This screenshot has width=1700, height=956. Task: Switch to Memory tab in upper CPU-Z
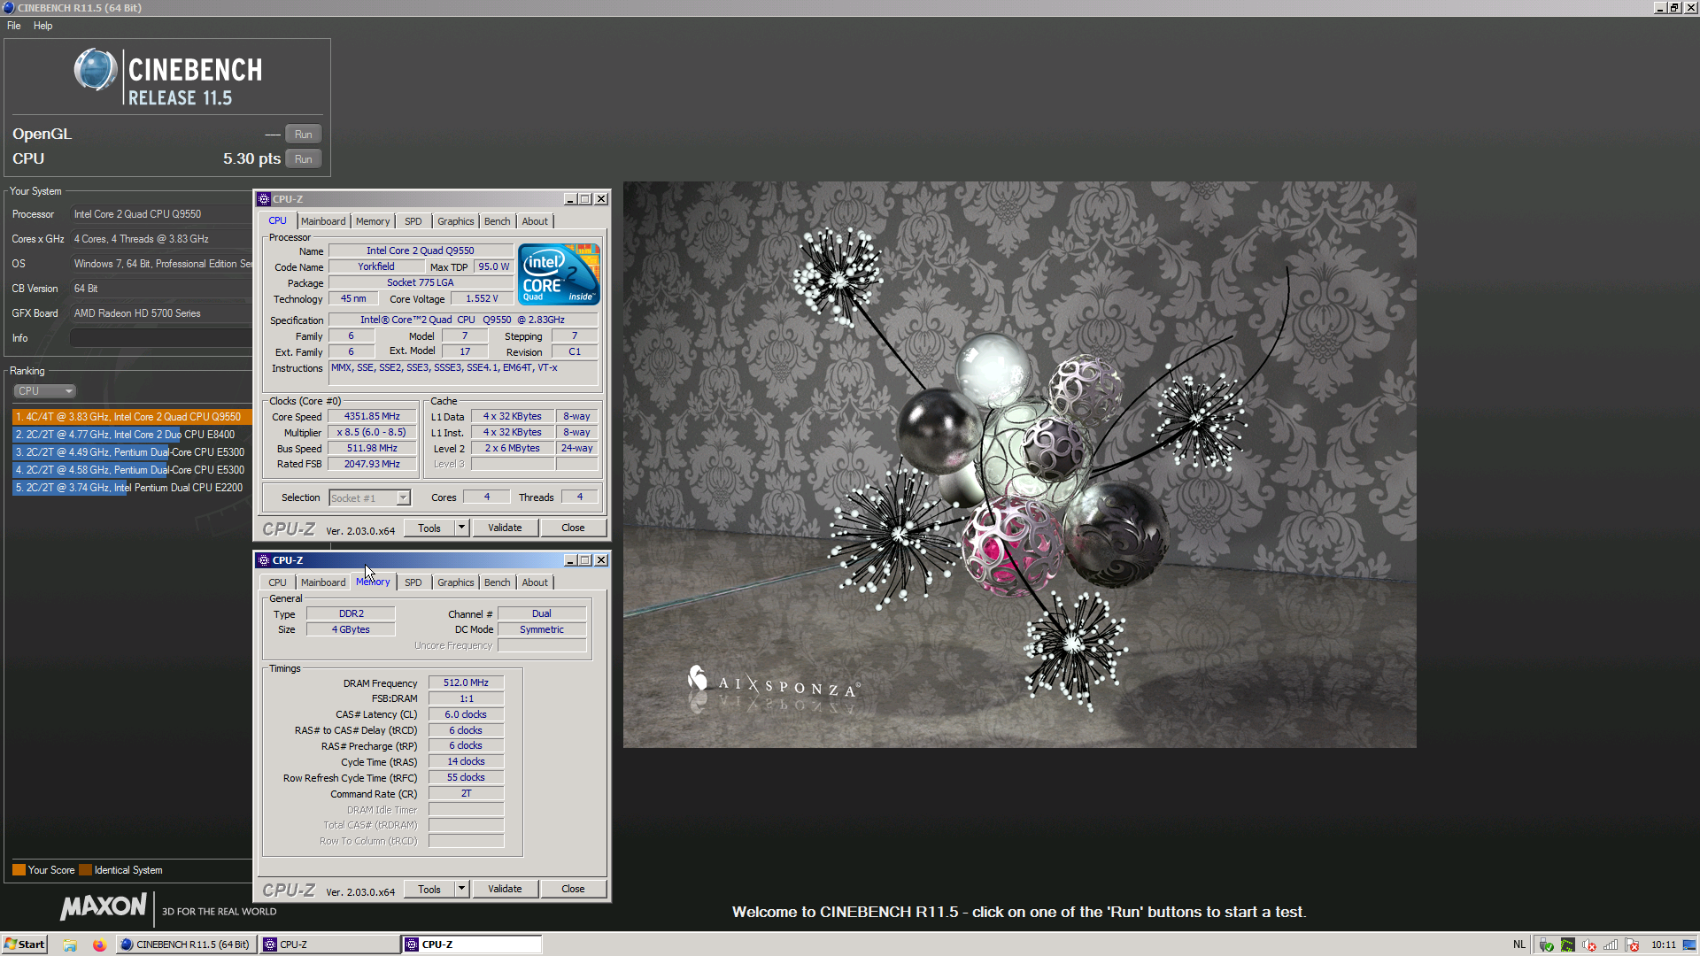tap(373, 221)
